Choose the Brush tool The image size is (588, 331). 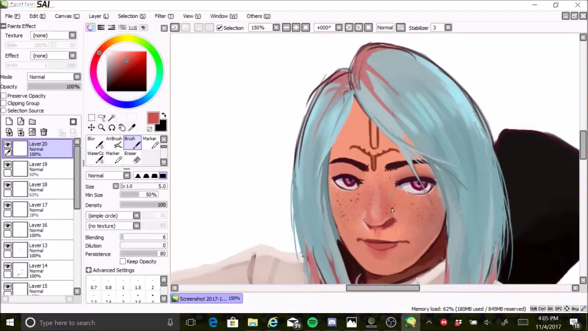coord(132,143)
